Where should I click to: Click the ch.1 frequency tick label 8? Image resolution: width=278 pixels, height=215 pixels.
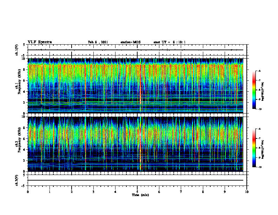click(x=24, y=70)
